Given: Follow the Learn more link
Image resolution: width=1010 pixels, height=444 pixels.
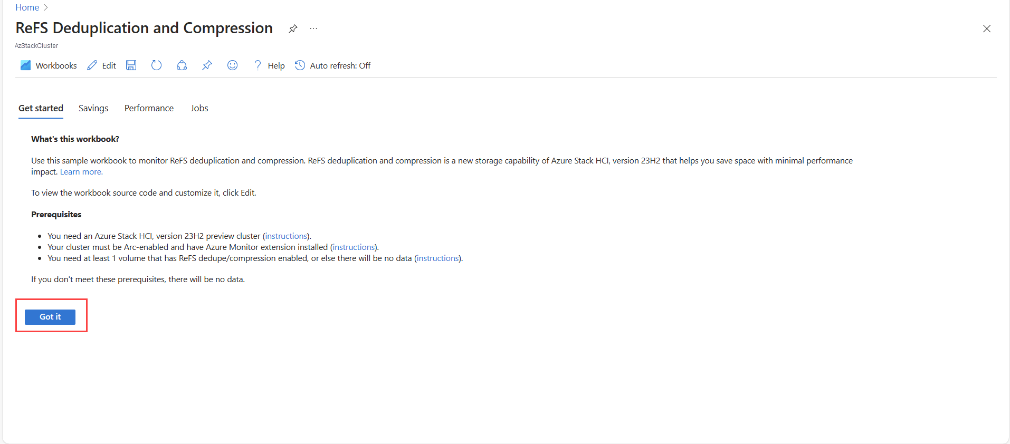Looking at the screenshot, I should coord(81,172).
